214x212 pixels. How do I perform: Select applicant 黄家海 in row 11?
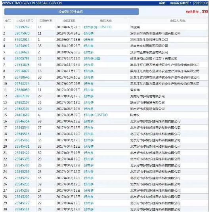135,90
